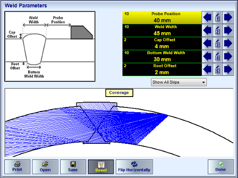Click the Print button
Image resolution: width=238 pixels, height=178 pixels.
[x=17, y=167]
